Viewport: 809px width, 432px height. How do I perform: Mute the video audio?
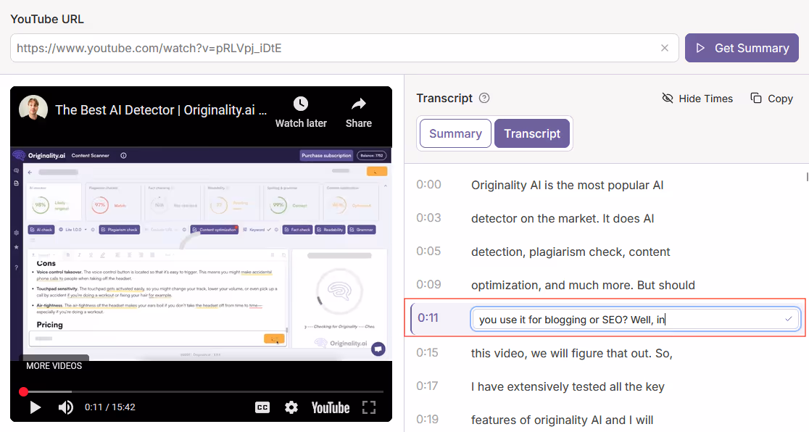point(65,407)
